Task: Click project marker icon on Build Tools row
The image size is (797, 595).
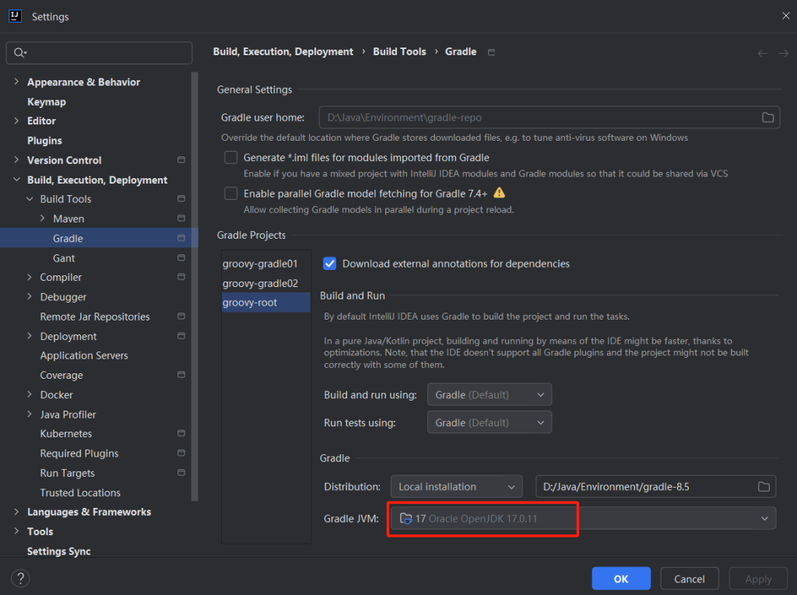Action: pyautogui.click(x=181, y=198)
